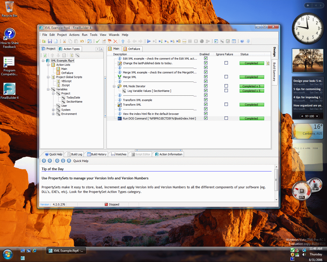
Task: Toggle Ignore Failure for Change the lastPublished date
Action: (226, 63)
